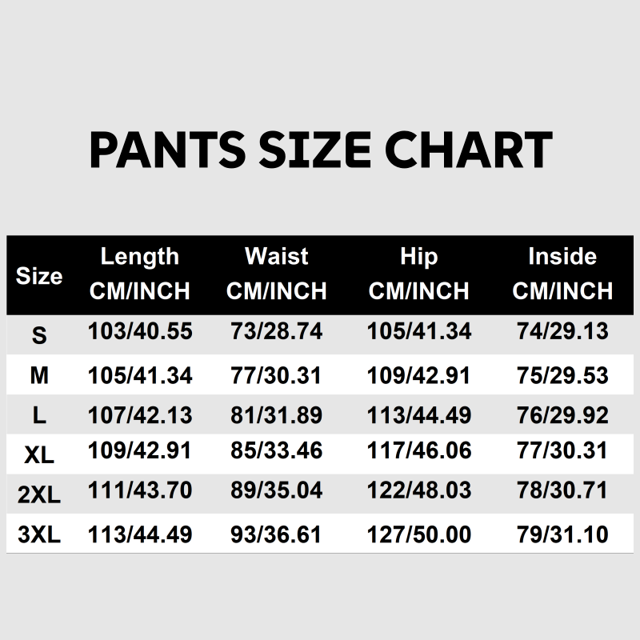Viewport: 640px width, 640px height.
Task: Select the 105/41.34 hip value for S
Action: (x=419, y=331)
